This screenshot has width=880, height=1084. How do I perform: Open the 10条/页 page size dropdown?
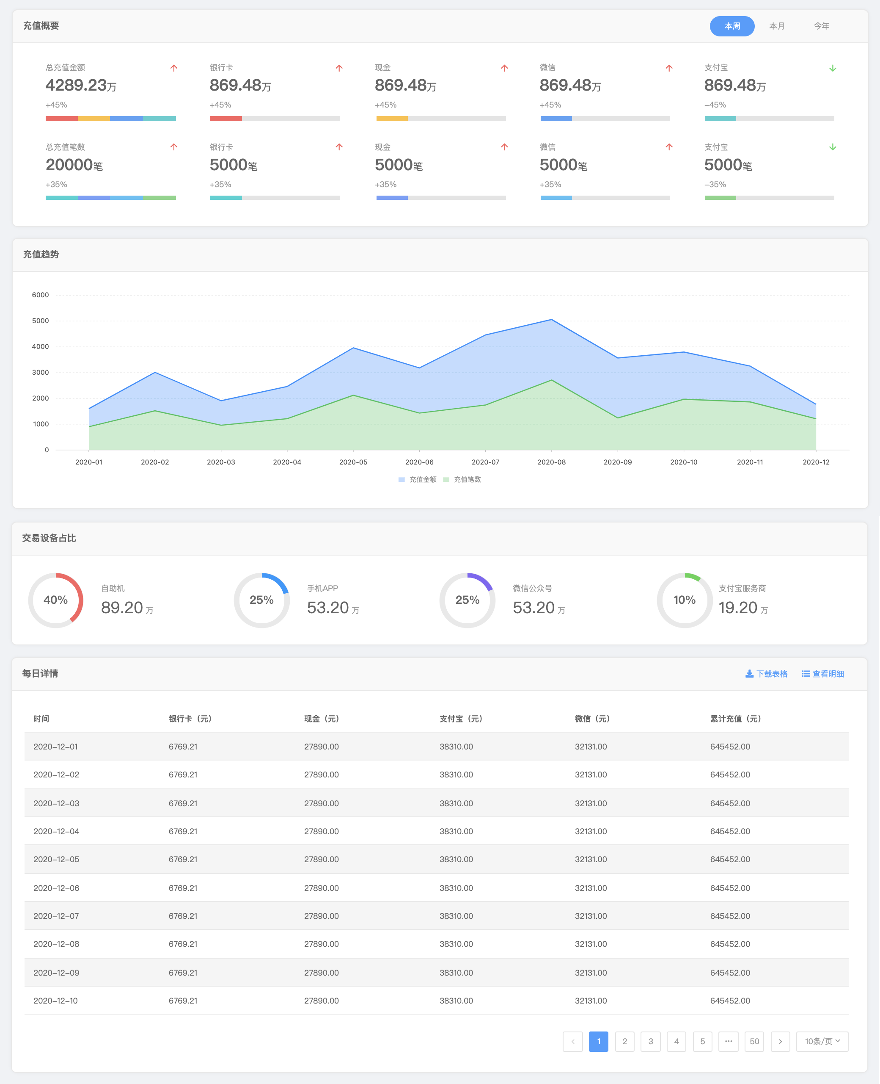(x=822, y=1041)
